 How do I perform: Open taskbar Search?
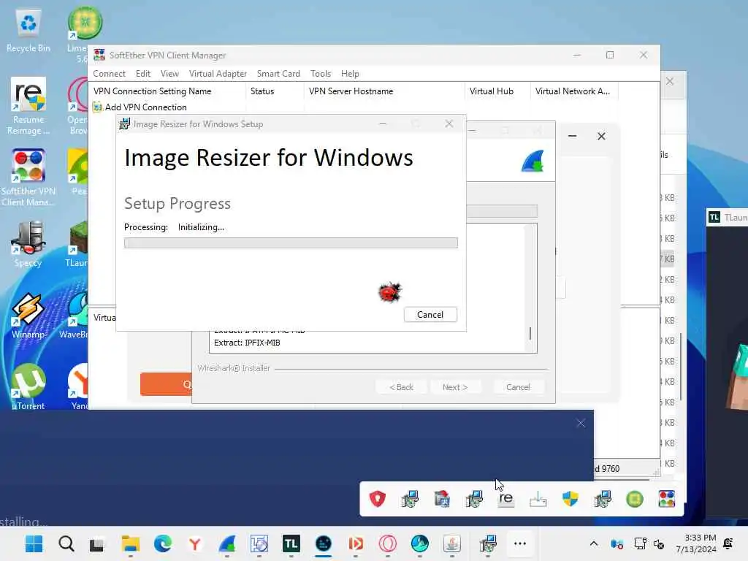click(x=66, y=543)
